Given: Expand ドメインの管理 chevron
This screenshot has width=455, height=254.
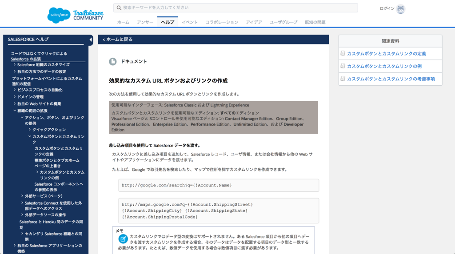Looking at the screenshot, I should pos(15,96).
